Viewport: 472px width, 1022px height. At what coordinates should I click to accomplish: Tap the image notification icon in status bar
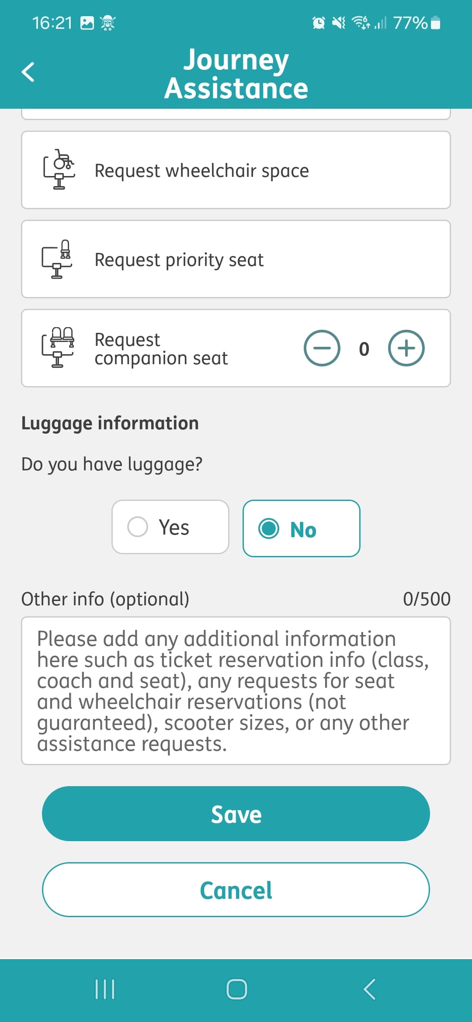87,23
